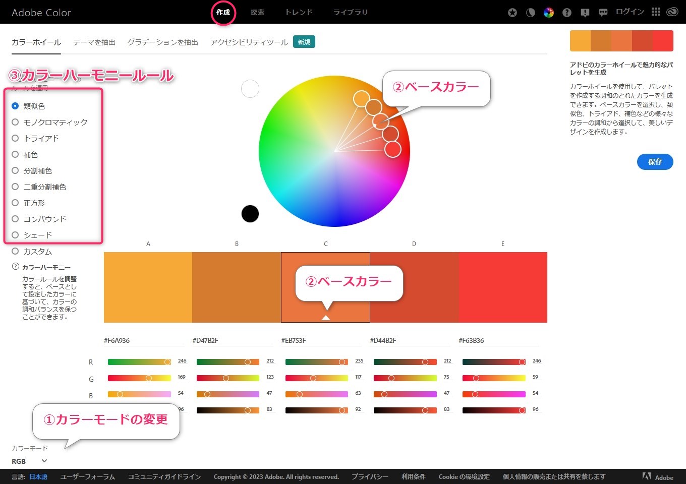Image resolution: width=686 pixels, height=484 pixels.
Task: Open the 利用条件 footer link
Action: (x=414, y=476)
